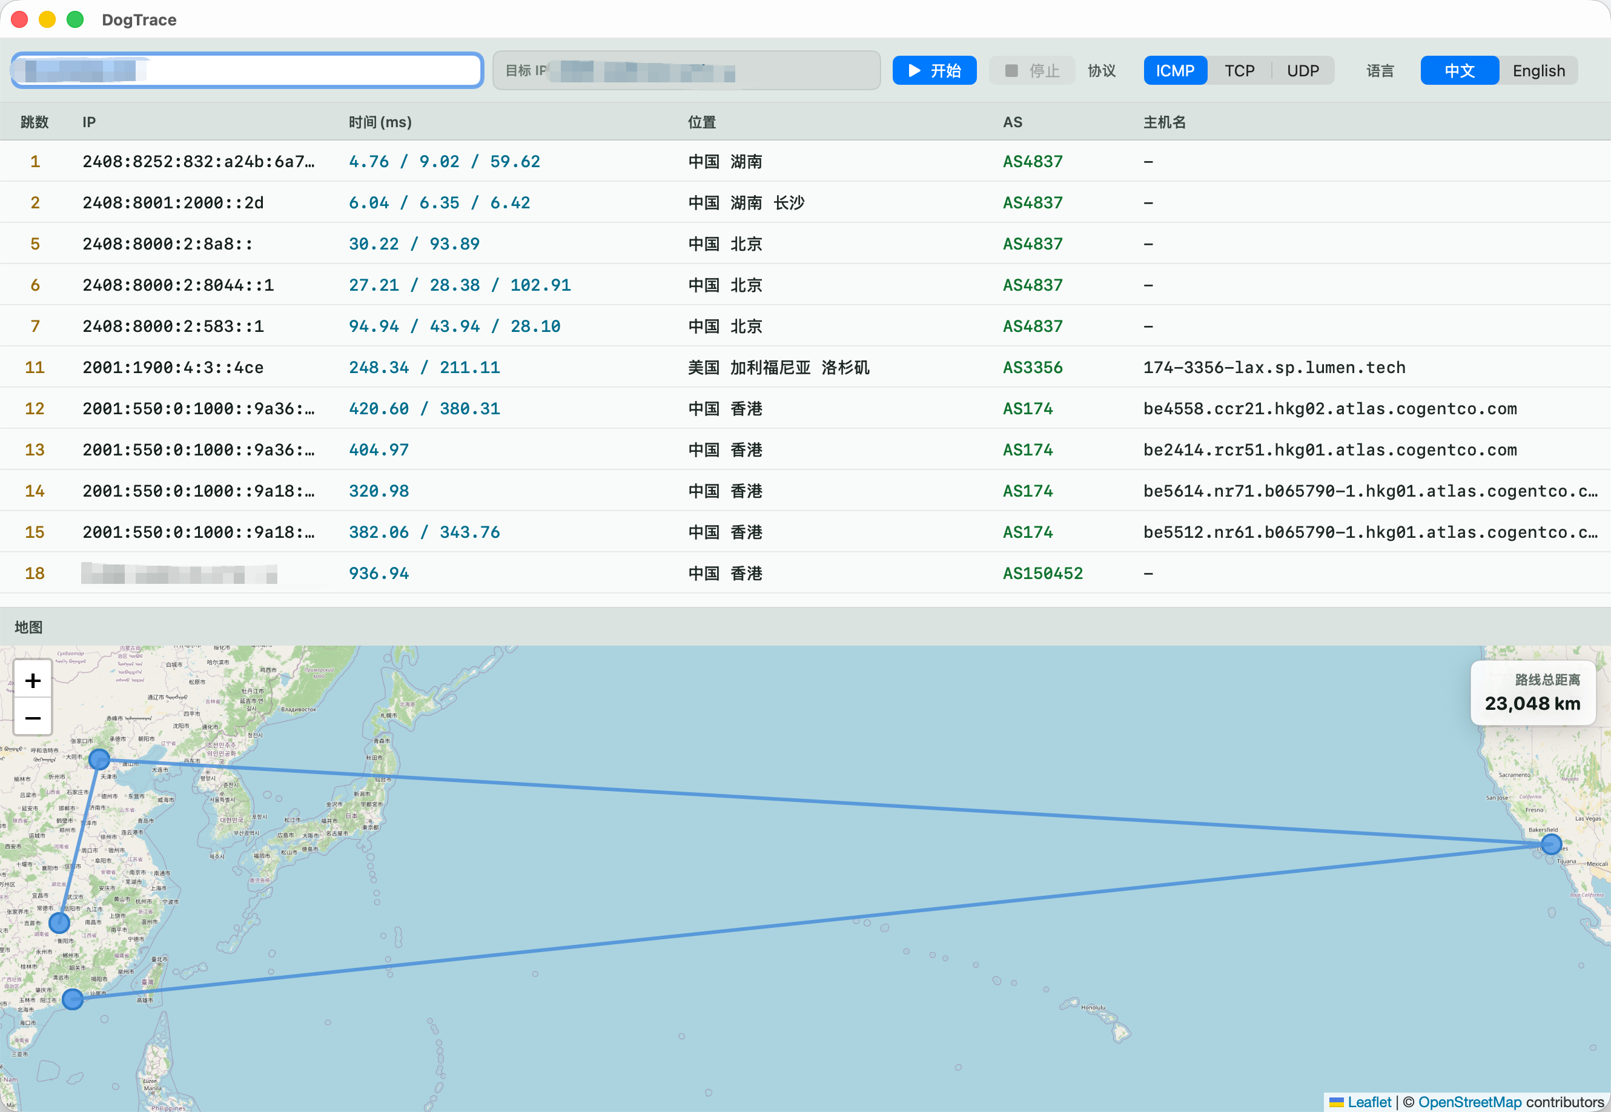The width and height of the screenshot is (1611, 1112).
Task: Click time 320.98 in hop 14
Action: tap(379, 491)
